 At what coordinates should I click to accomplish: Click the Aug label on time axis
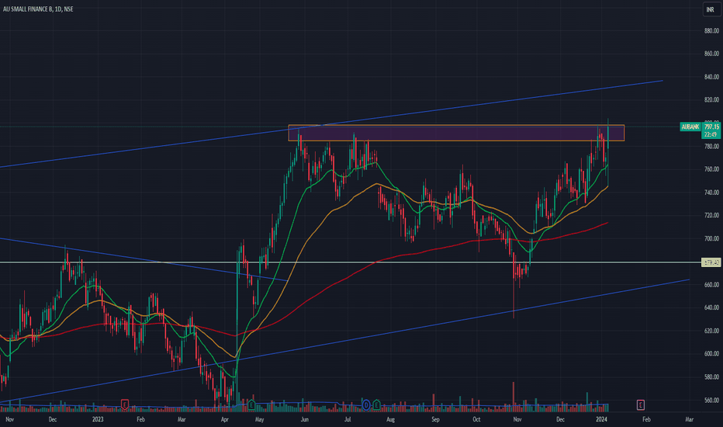point(390,419)
